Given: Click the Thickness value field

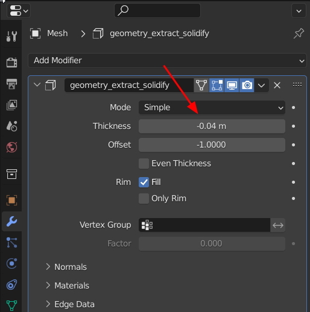Looking at the screenshot, I should (212, 126).
